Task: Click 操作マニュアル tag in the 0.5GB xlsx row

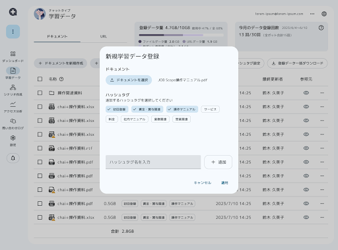Action: tap(182, 218)
